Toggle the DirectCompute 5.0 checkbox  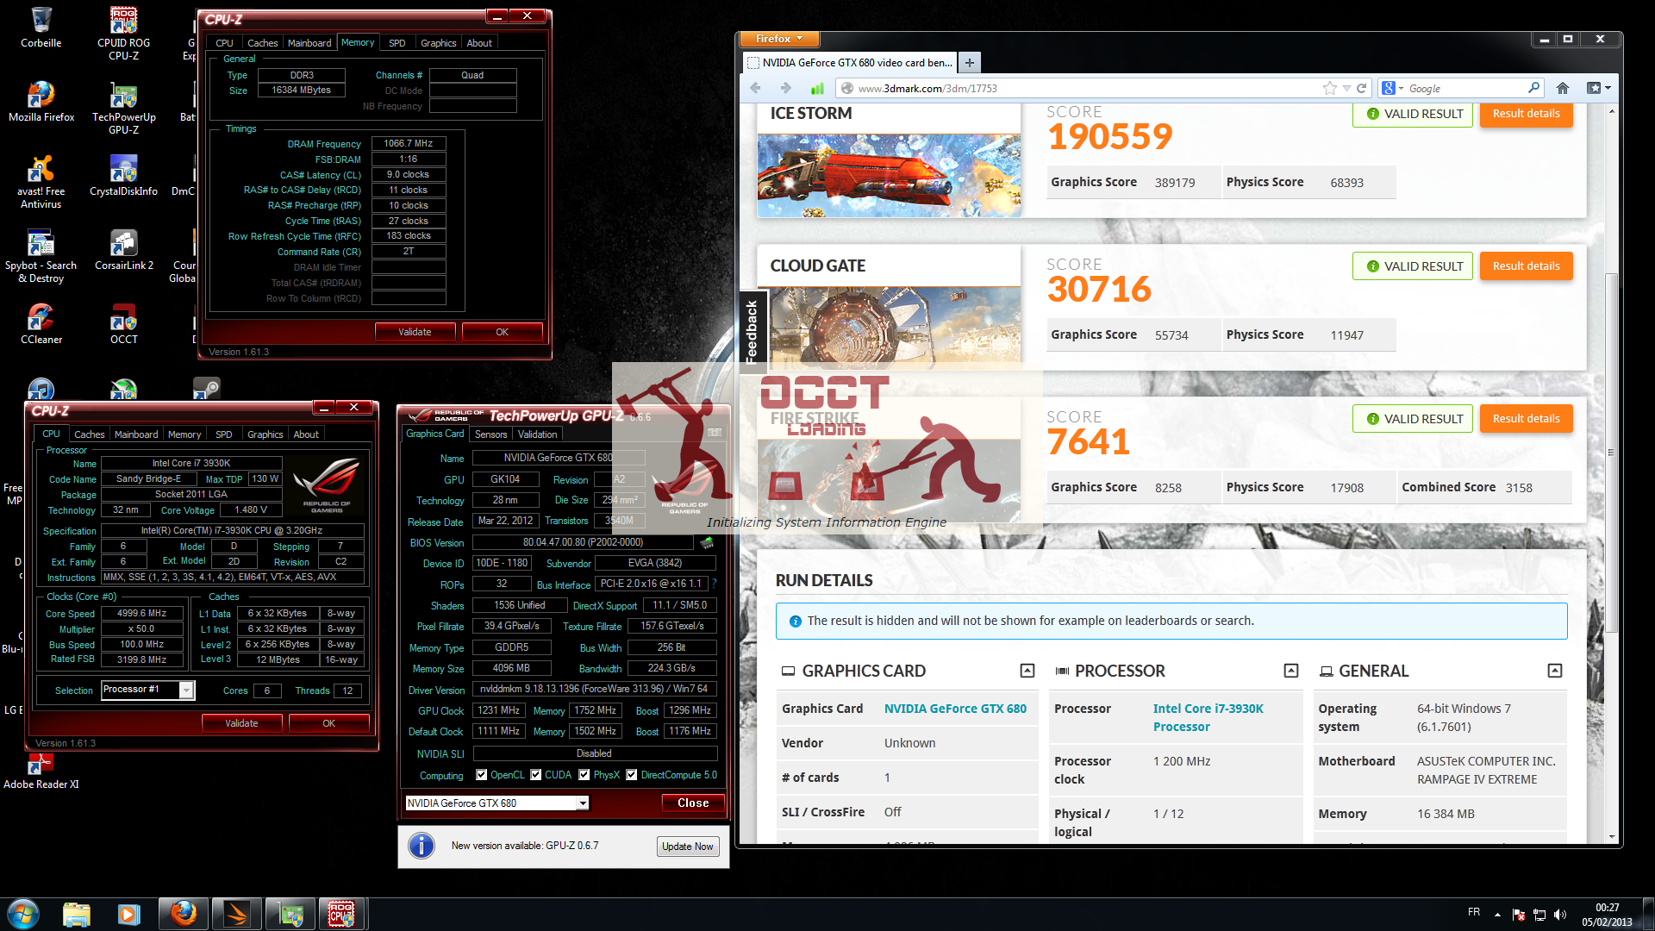[x=632, y=775]
